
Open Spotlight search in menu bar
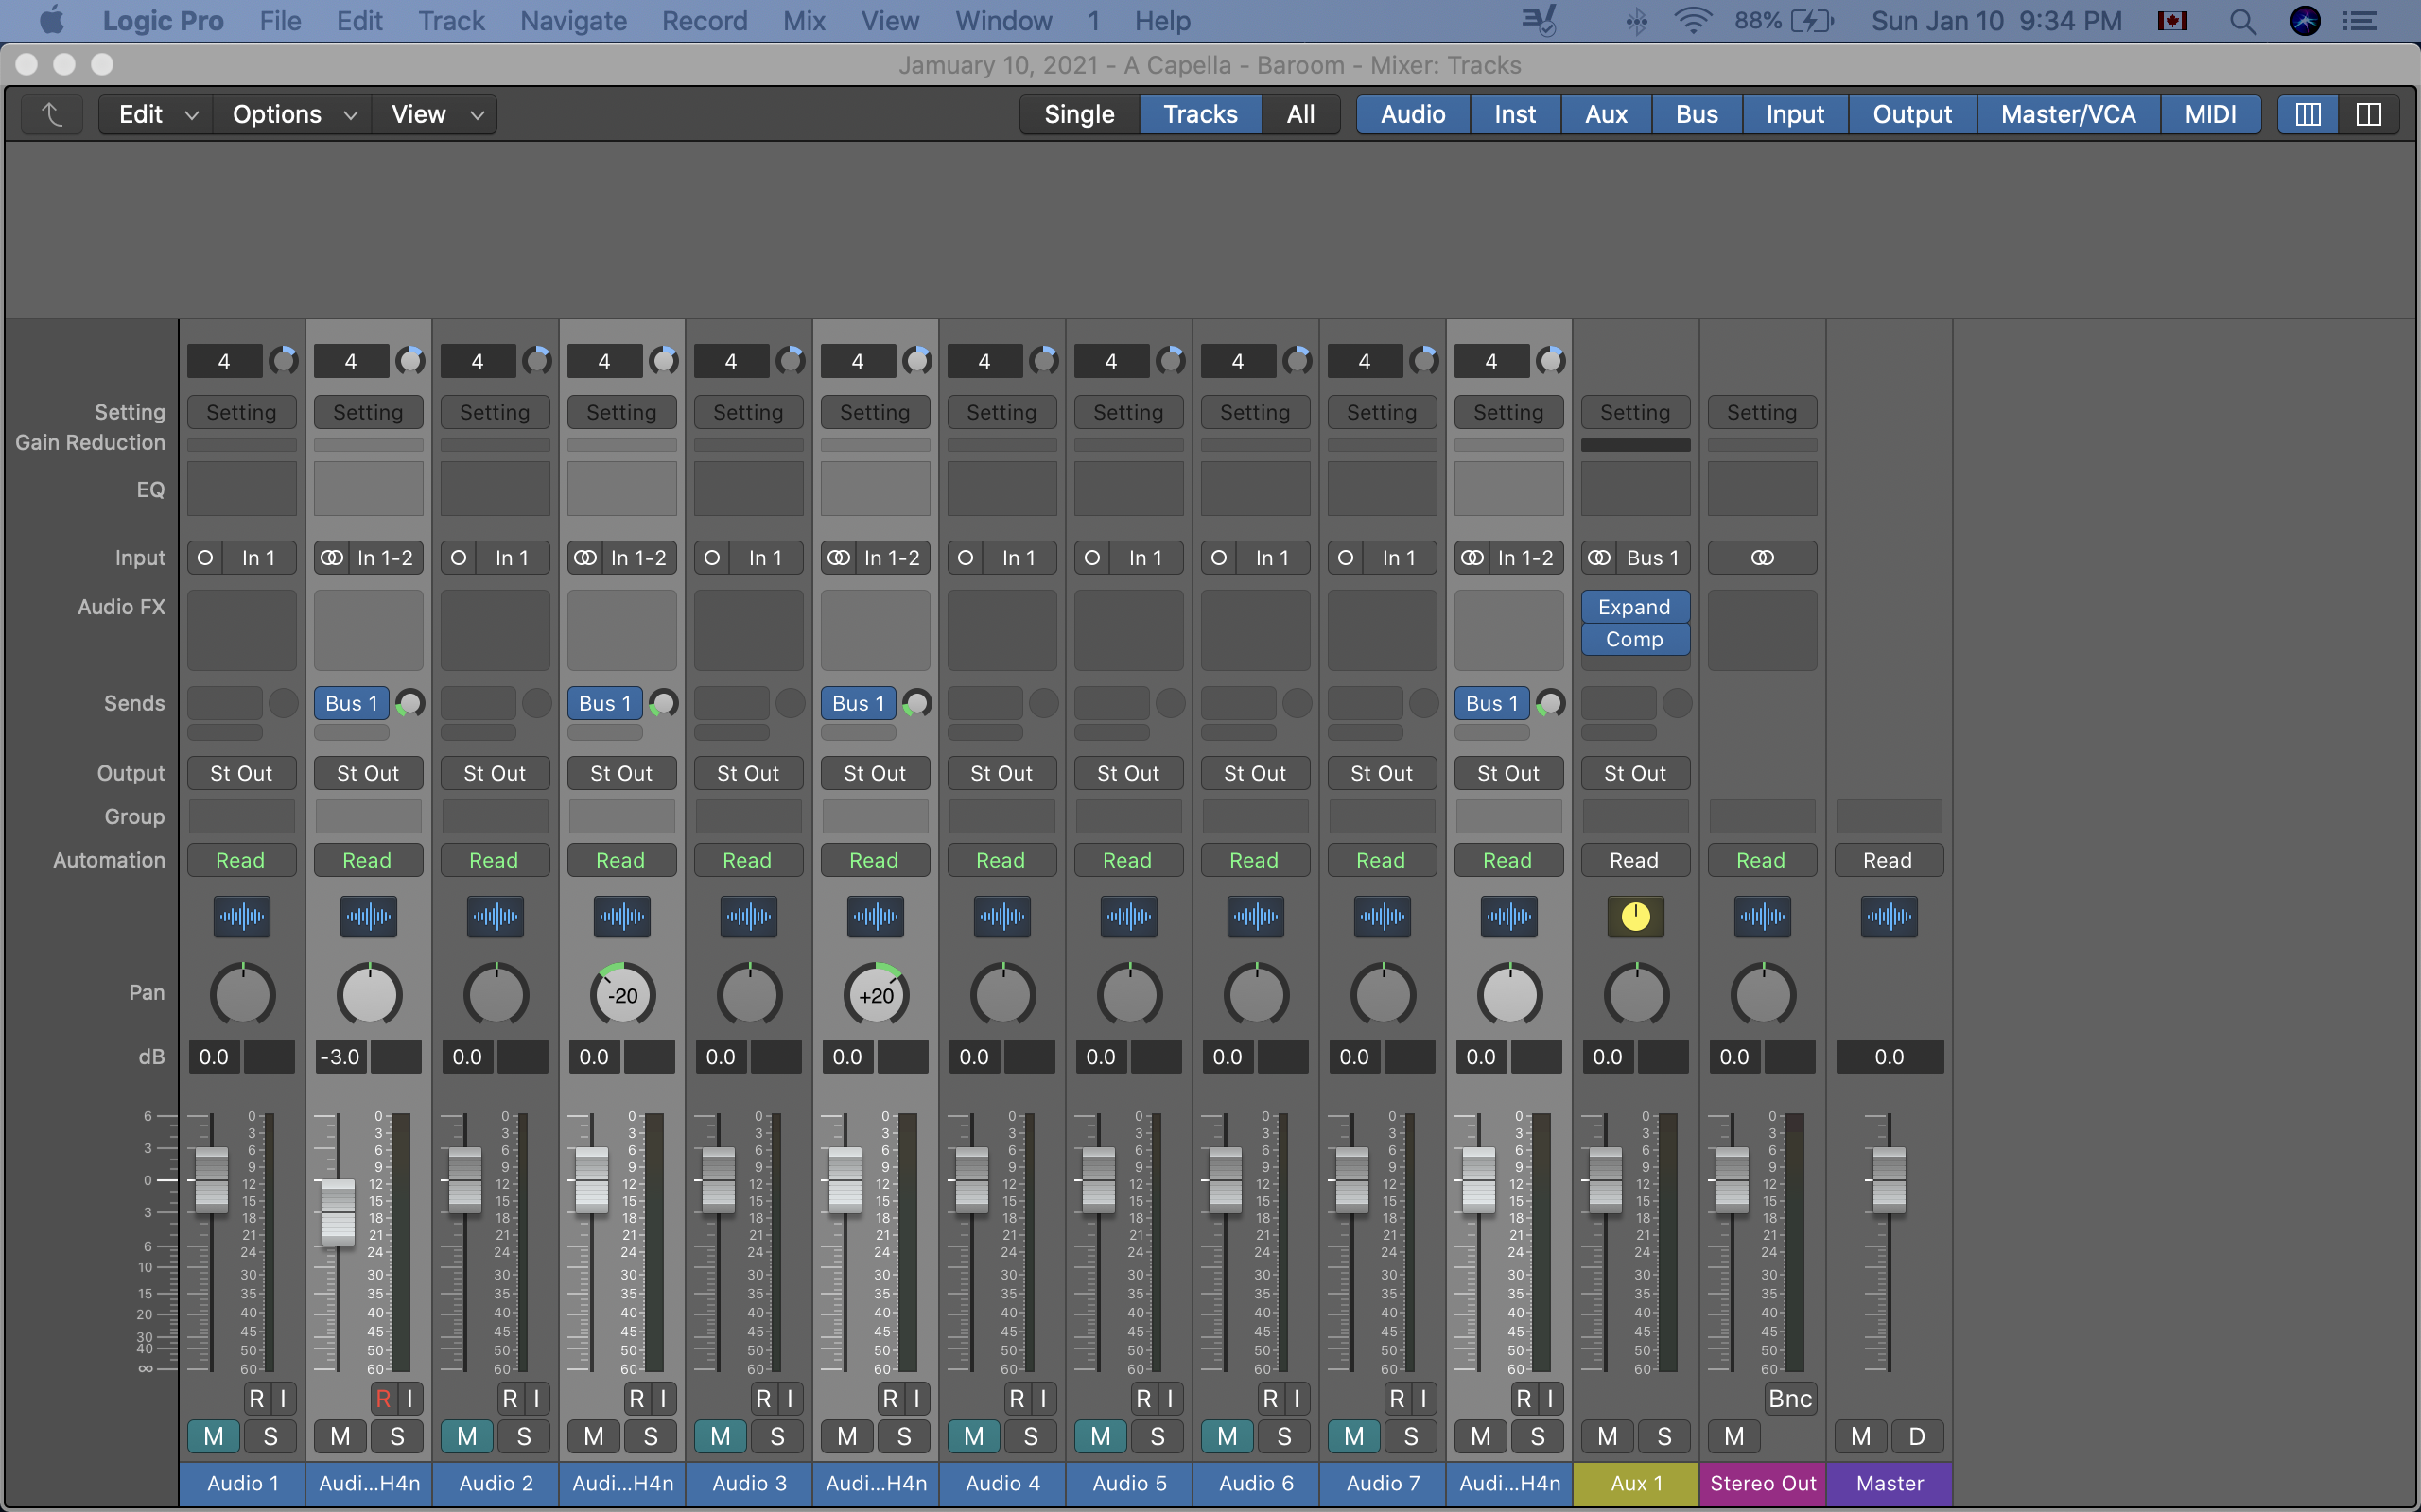click(2243, 21)
